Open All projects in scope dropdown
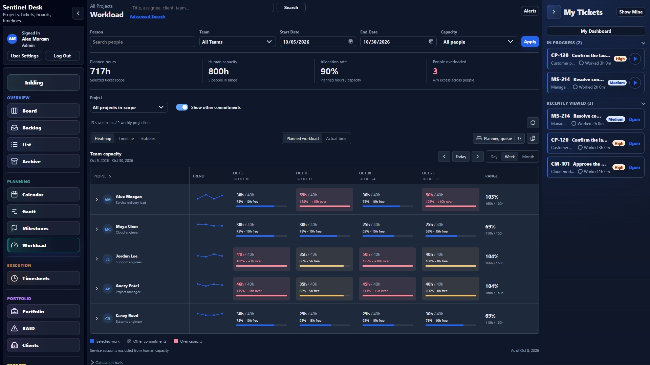The height and width of the screenshot is (365, 650). pyautogui.click(x=129, y=107)
